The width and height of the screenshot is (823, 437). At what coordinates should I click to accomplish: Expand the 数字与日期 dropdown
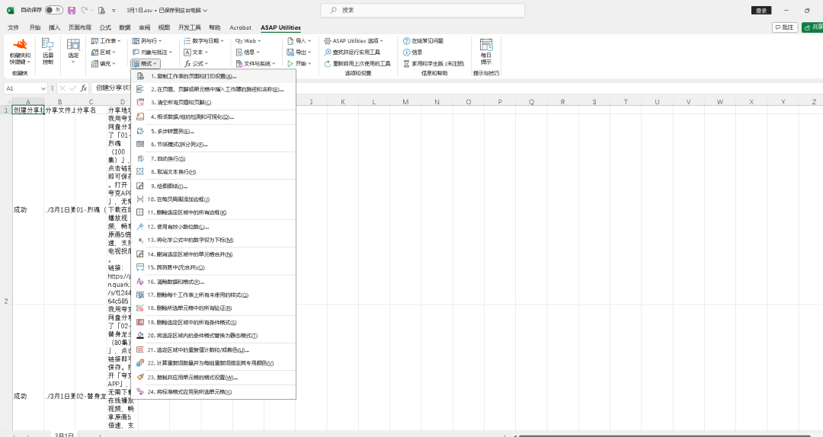[x=203, y=40]
